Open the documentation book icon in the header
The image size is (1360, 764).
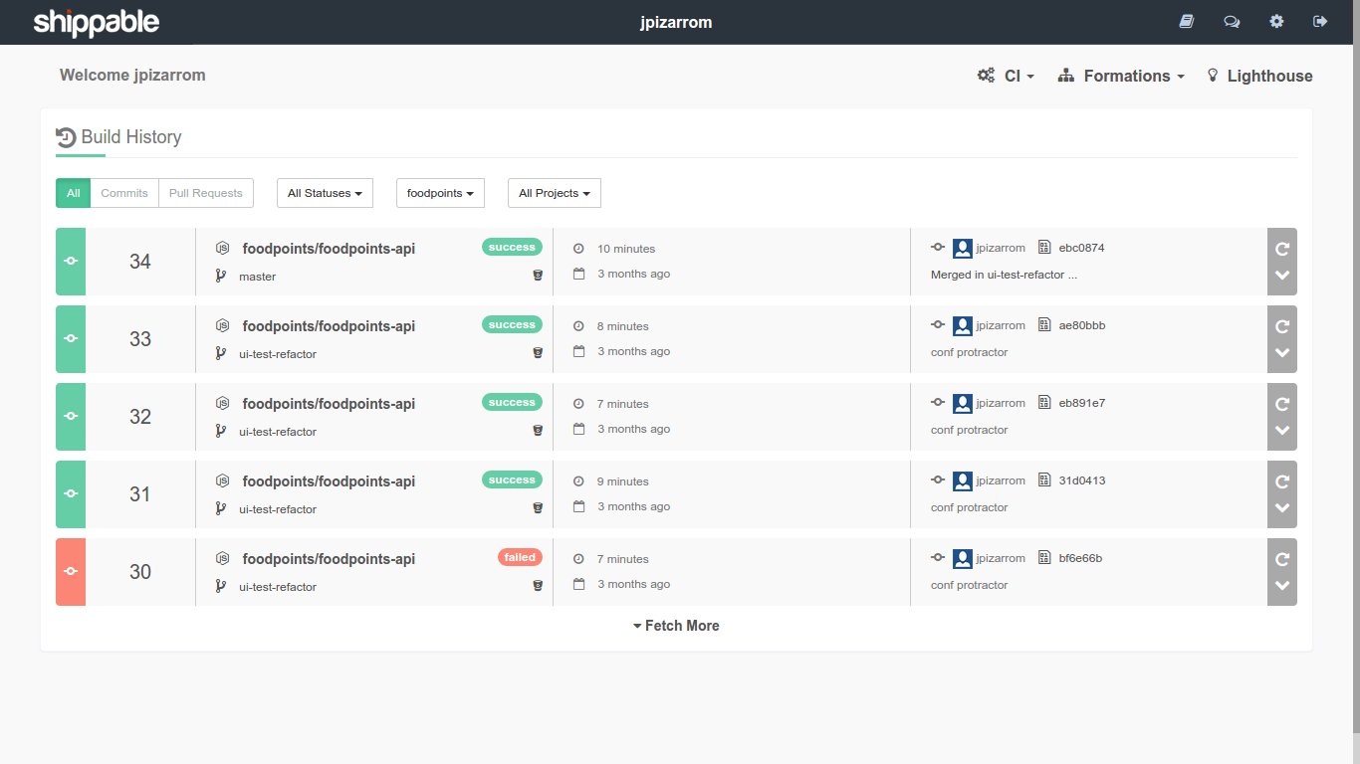point(1186,21)
